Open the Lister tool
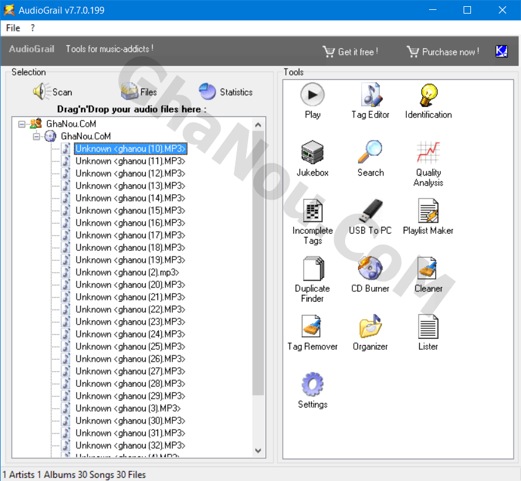Viewport: 521px width, 481px height. point(428,332)
